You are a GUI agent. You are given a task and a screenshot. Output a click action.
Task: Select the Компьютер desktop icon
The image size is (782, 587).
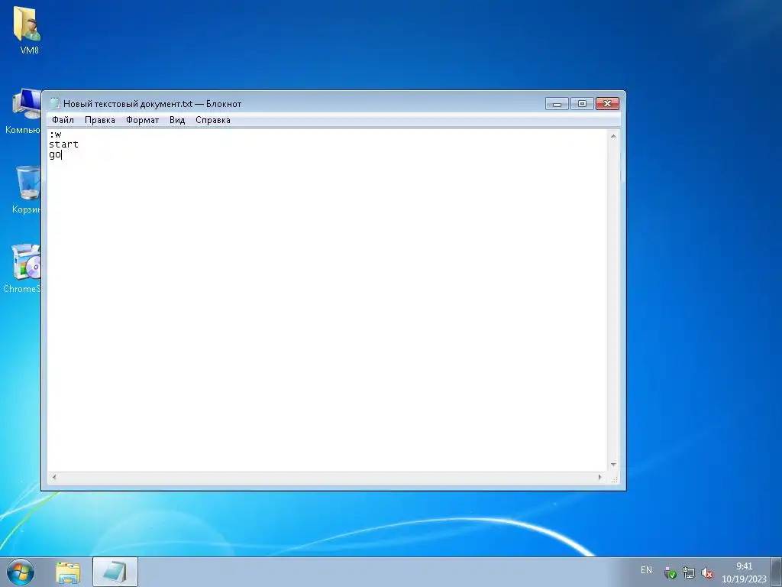click(x=23, y=112)
